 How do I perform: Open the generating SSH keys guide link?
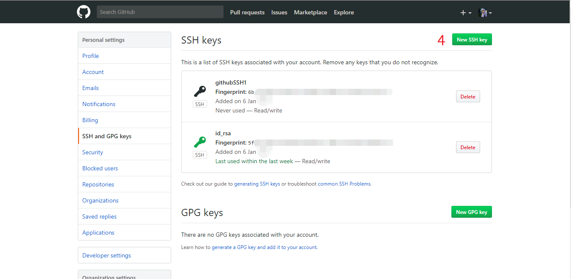257,184
